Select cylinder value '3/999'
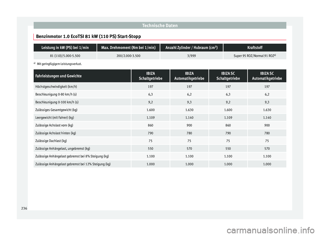Image resolution: width=320 pixels, height=236 pixels. (x=191, y=56)
